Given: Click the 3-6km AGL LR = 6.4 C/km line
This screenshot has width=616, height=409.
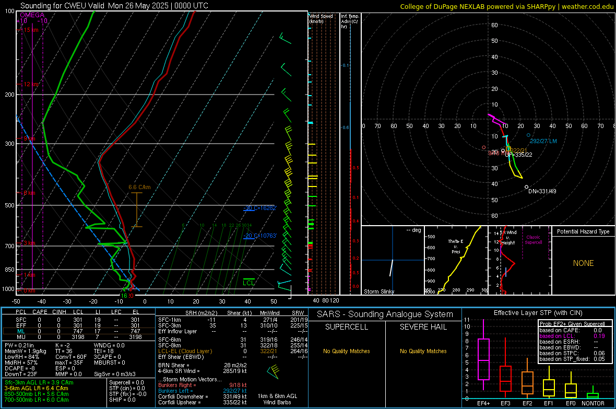Looking at the screenshot, I should pyautogui.click(x=36, y=388).
